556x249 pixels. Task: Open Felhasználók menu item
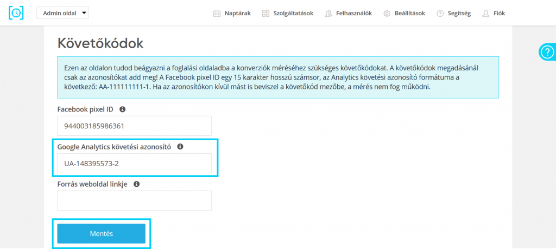[348, 14]
